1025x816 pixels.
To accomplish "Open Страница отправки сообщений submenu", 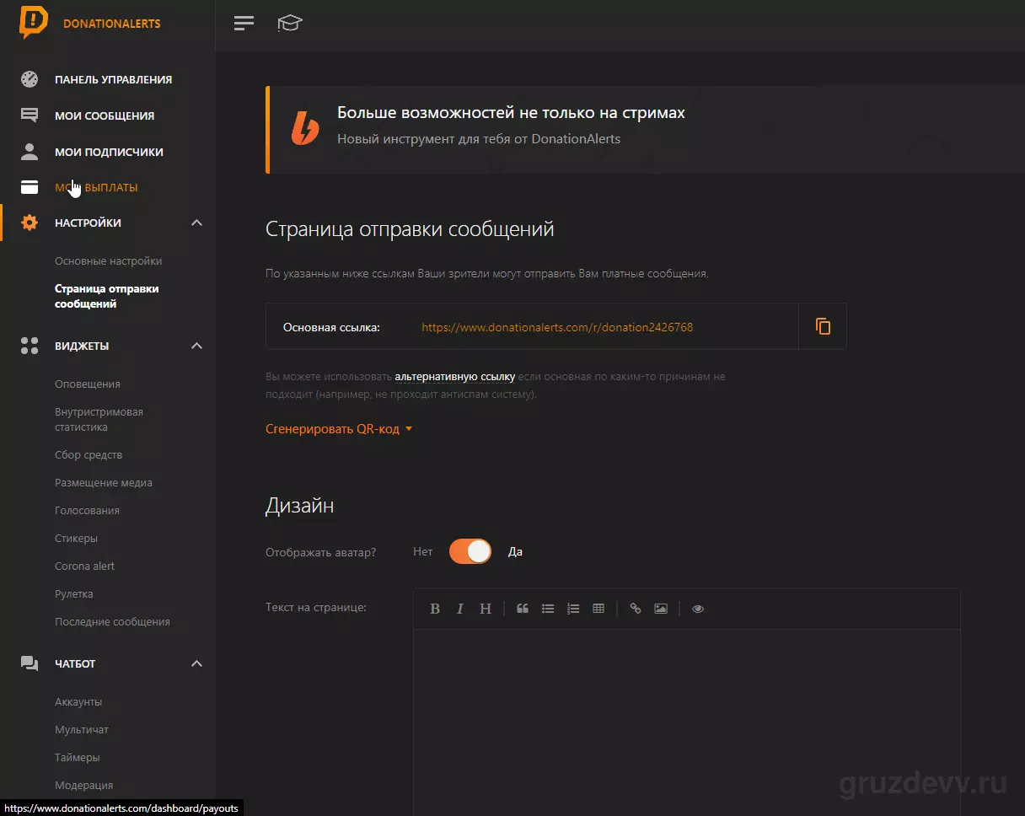I will coord(106,296).
